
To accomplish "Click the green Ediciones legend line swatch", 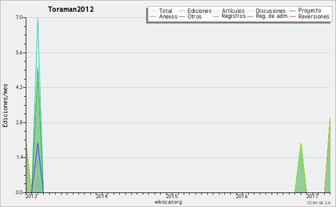I will pos(181,11).
